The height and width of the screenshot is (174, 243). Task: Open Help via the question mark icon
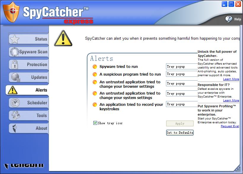pyautogui.click(x=229, y=19)
